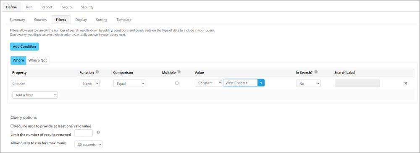
Task: Go to the Template sub-tab
Action: click(x=124, y=20)
